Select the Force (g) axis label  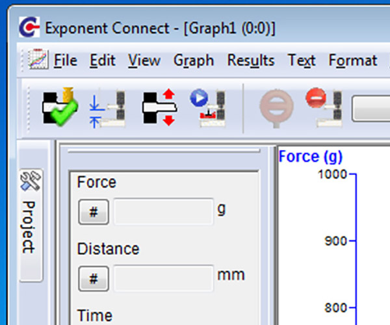[310, 157]
